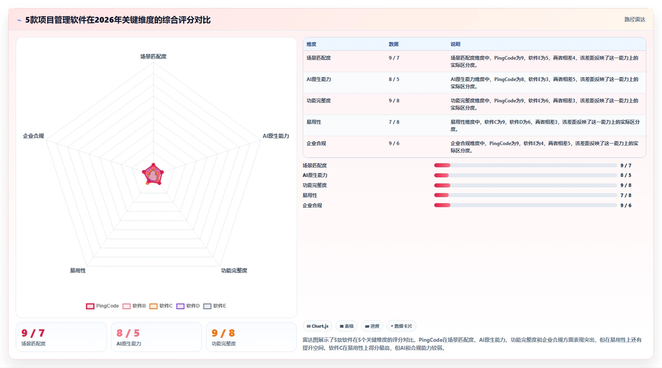Toggle PingCode legend color box

90,306
